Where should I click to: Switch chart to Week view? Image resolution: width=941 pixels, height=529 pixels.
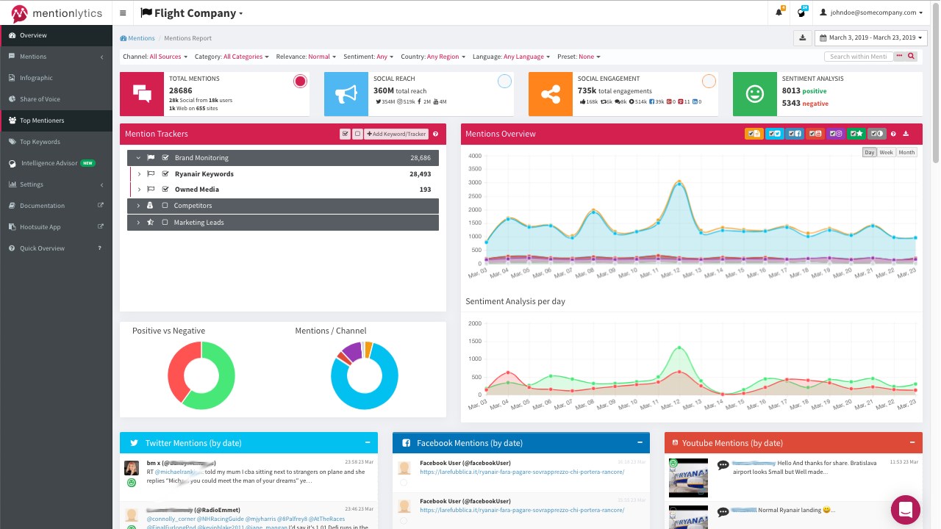click(887, 152)
